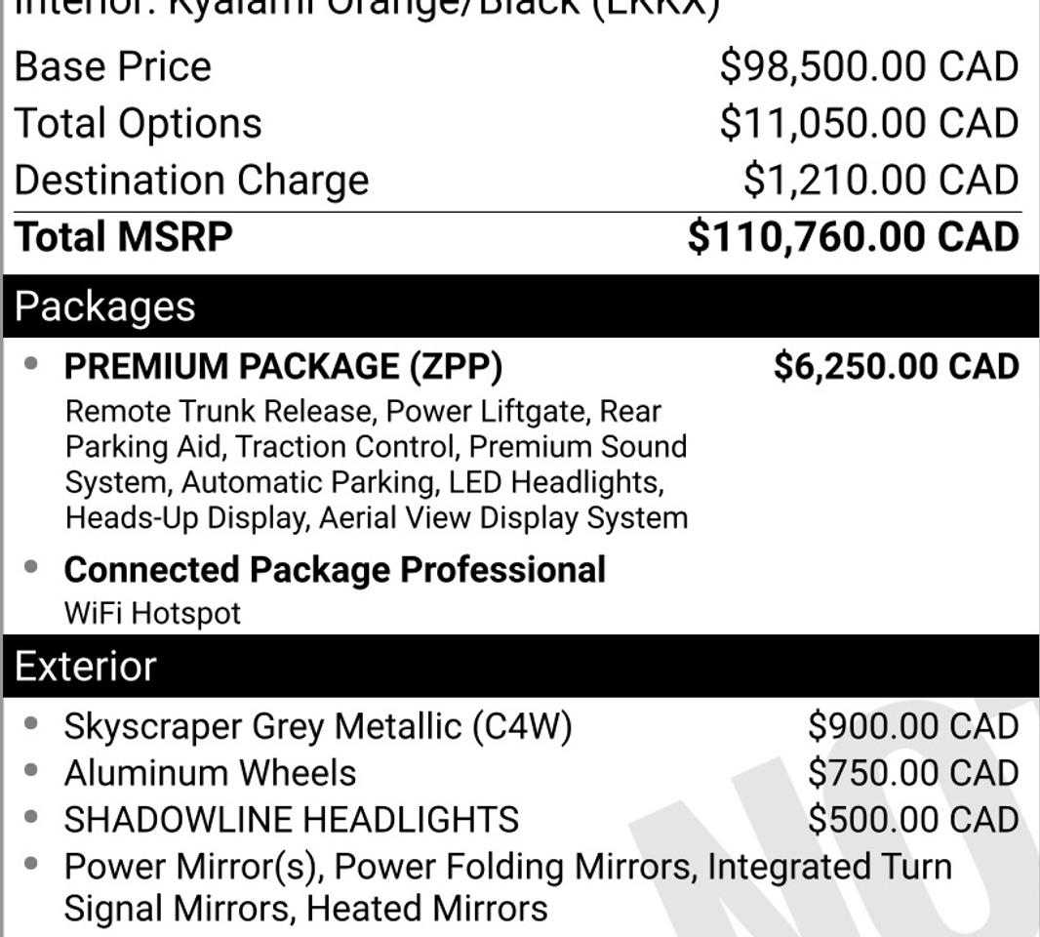Screen dimensions: 1040x937
Task: Click the Premium Package feature description text
Action: [376, 465]
